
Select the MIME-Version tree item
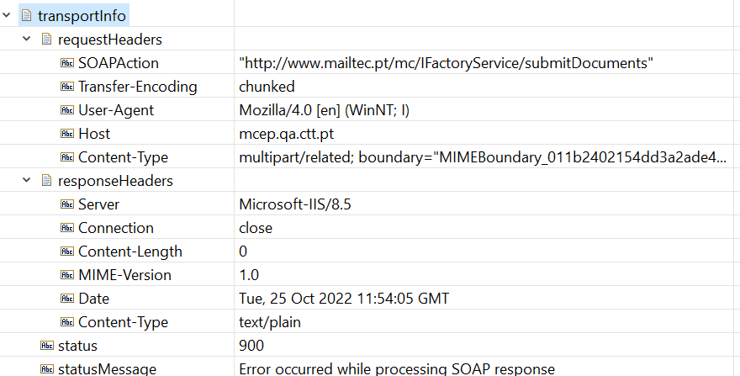pos(124,275)
